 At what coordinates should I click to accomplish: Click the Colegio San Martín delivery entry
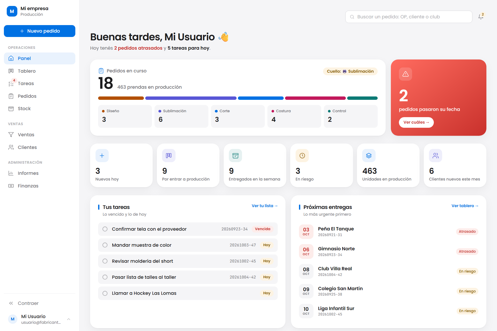point(389,291)
